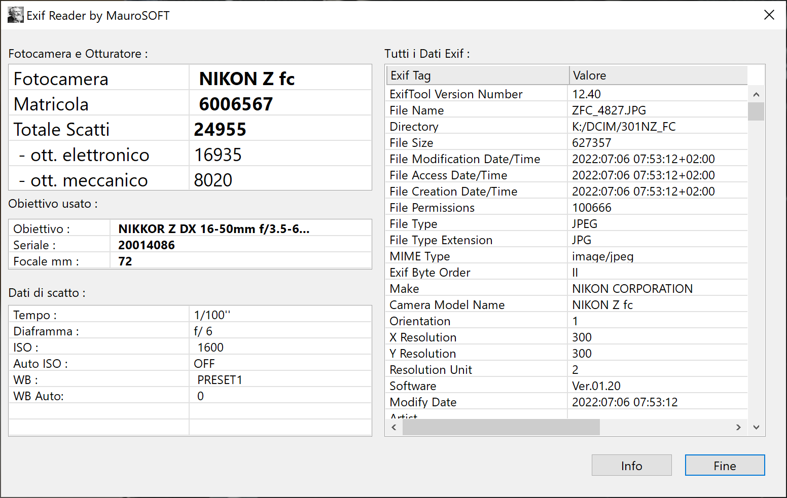The image size is (787, 498).
Task: Click the serial value '6006567'
Action: coord(236,104)
